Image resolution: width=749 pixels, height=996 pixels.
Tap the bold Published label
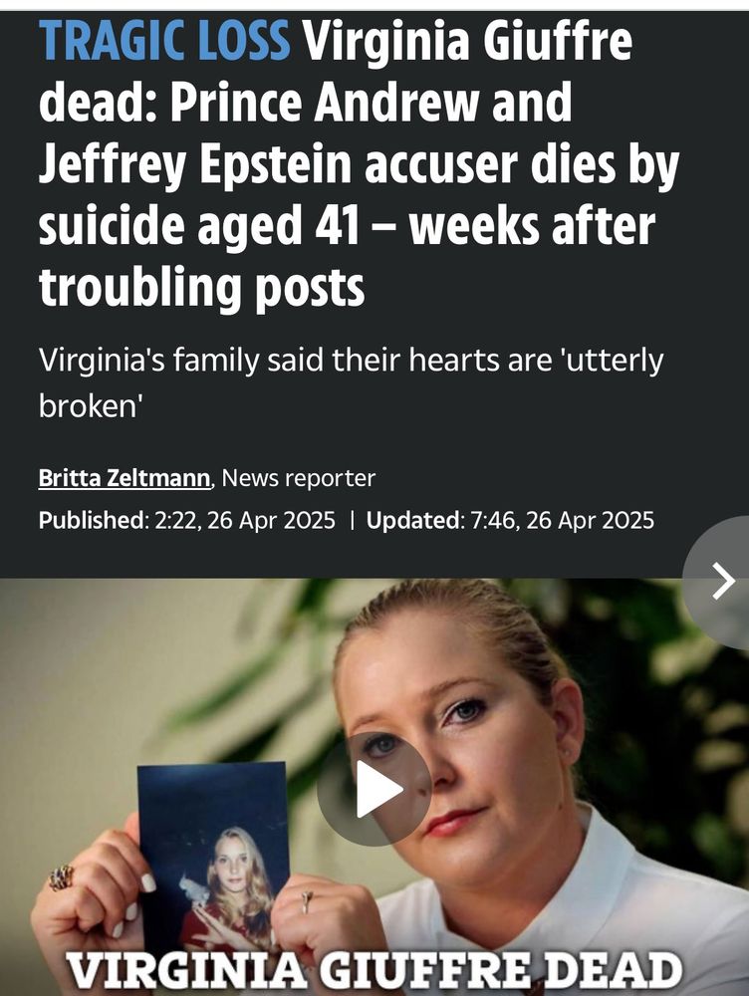[92, 520]
